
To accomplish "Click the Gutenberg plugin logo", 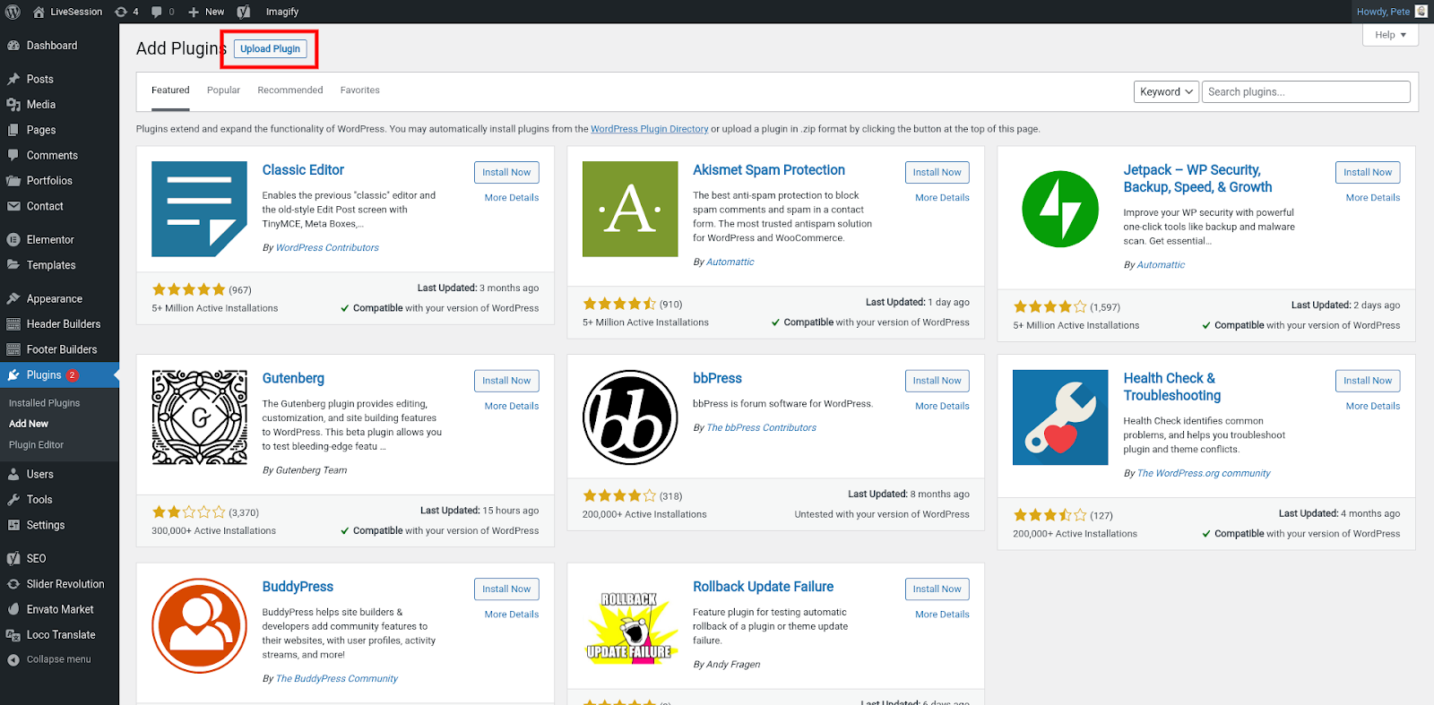I will tap(199, 417).
